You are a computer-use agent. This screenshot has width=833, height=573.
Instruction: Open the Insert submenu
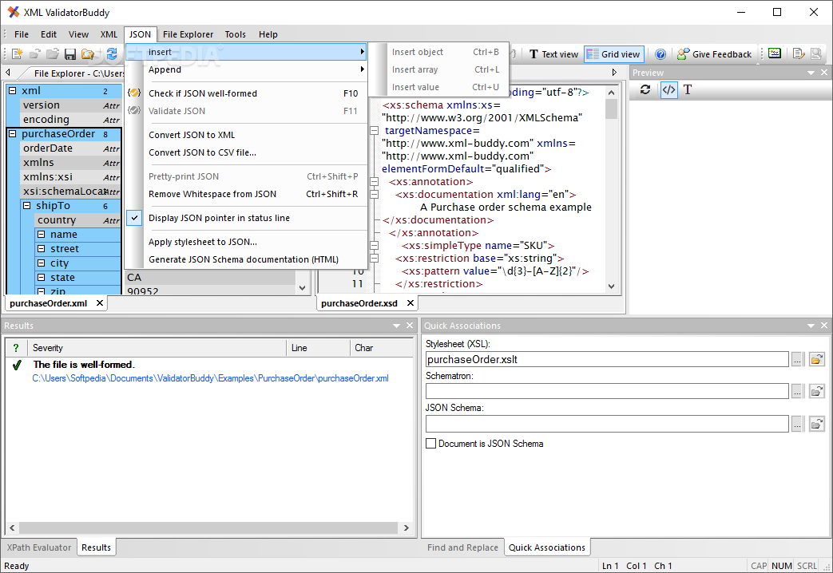tap(246, 52)
